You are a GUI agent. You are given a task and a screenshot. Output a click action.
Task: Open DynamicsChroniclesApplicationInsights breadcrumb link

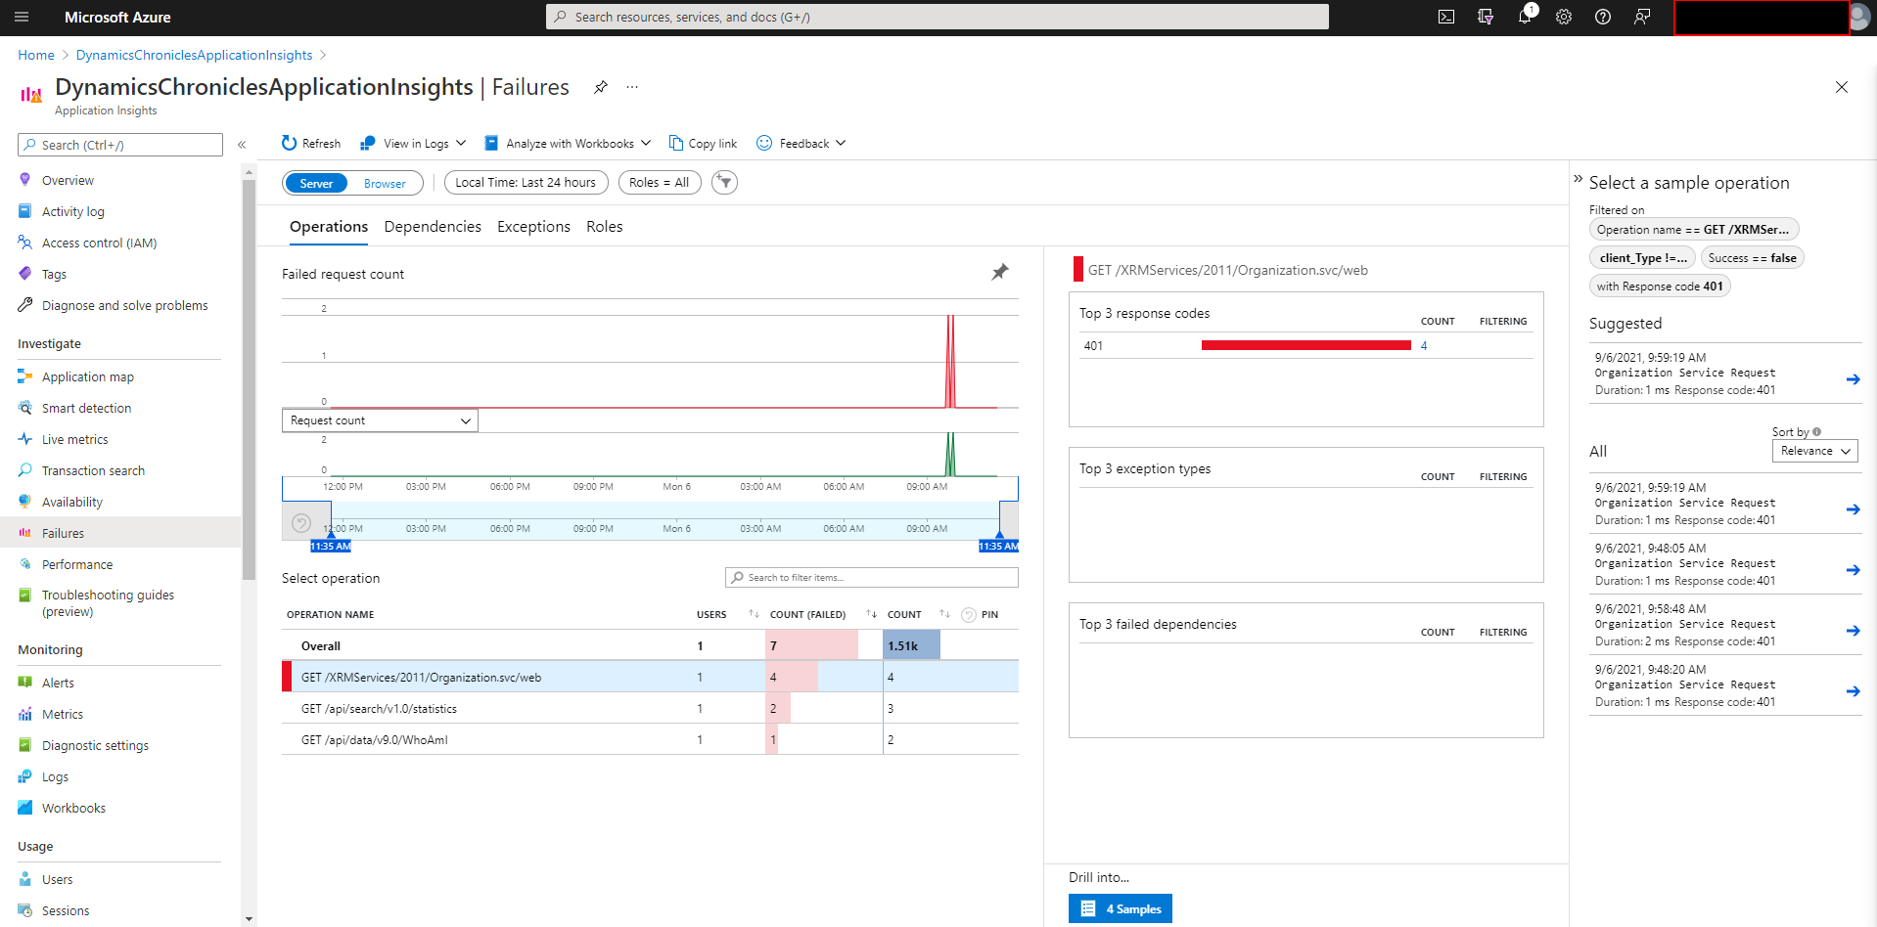click(x=195, y=55)
